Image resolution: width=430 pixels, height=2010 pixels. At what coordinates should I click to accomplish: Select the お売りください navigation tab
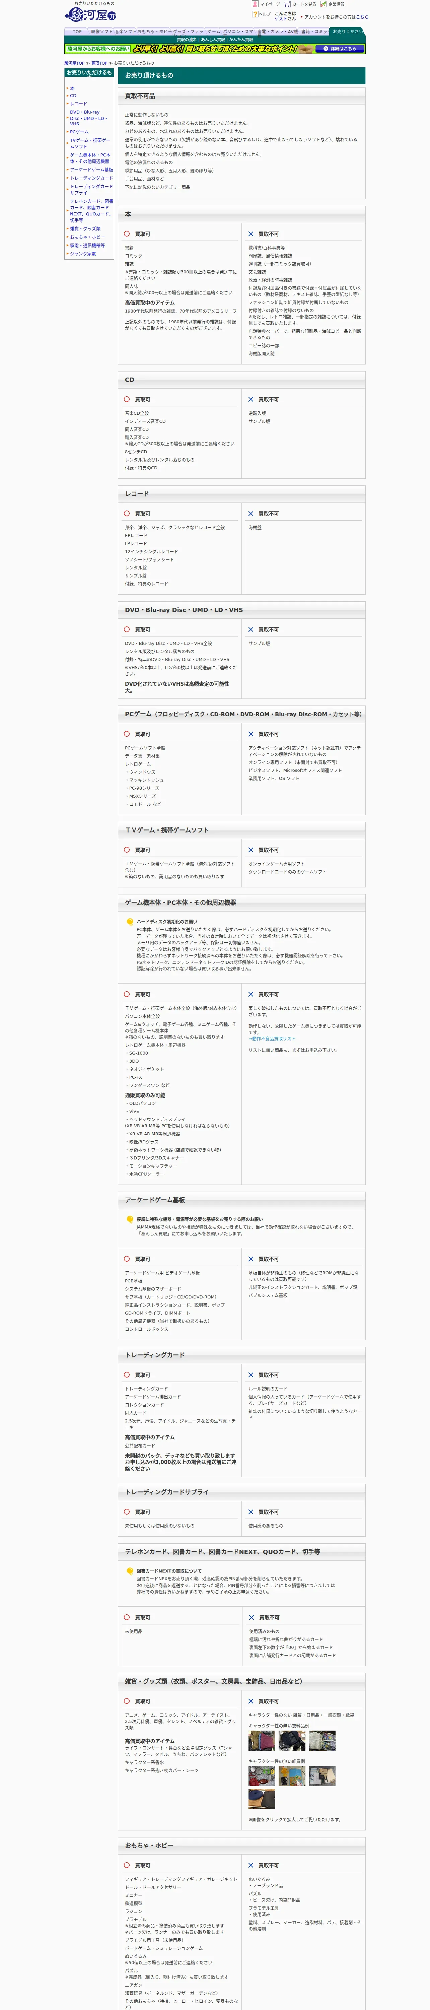click(347, 32)
